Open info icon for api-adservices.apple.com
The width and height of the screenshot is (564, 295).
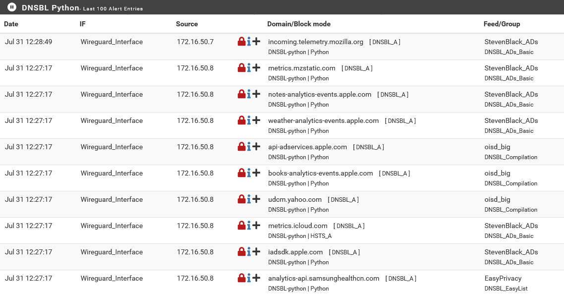click(x=249, y=147)
